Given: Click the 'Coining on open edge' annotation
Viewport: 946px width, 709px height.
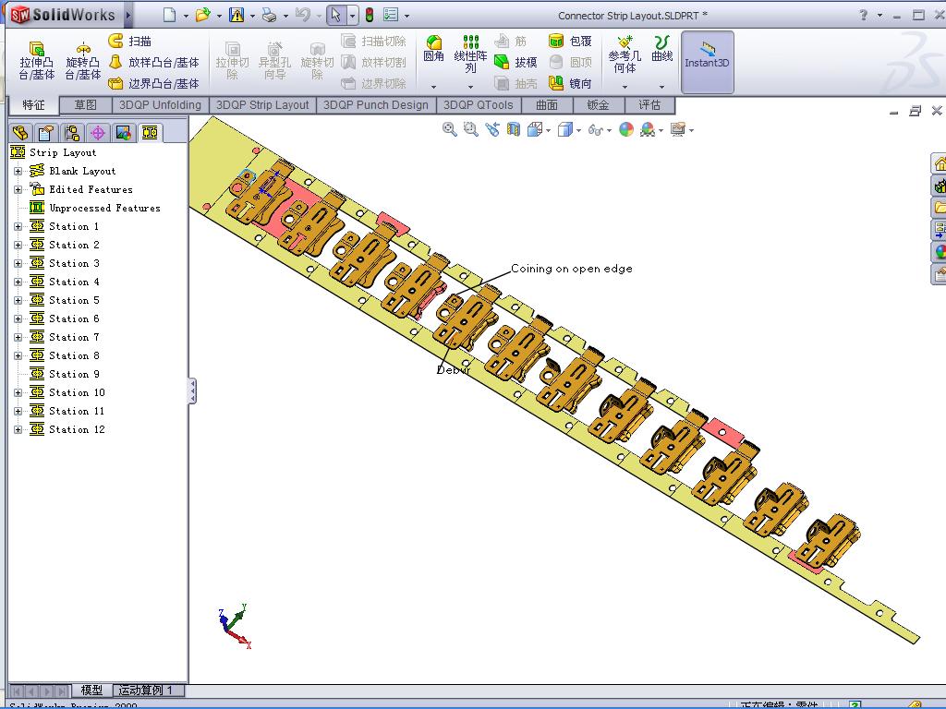Looking at the screenshot, I should pos(571,269).
